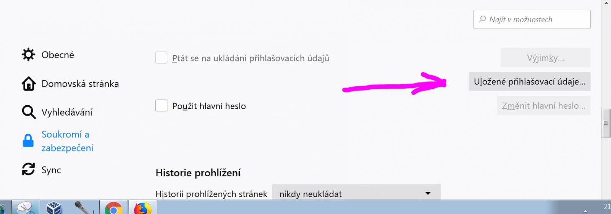Open VirtualBox from the taskbar
The image size is (611, 214).
point(54,208)
